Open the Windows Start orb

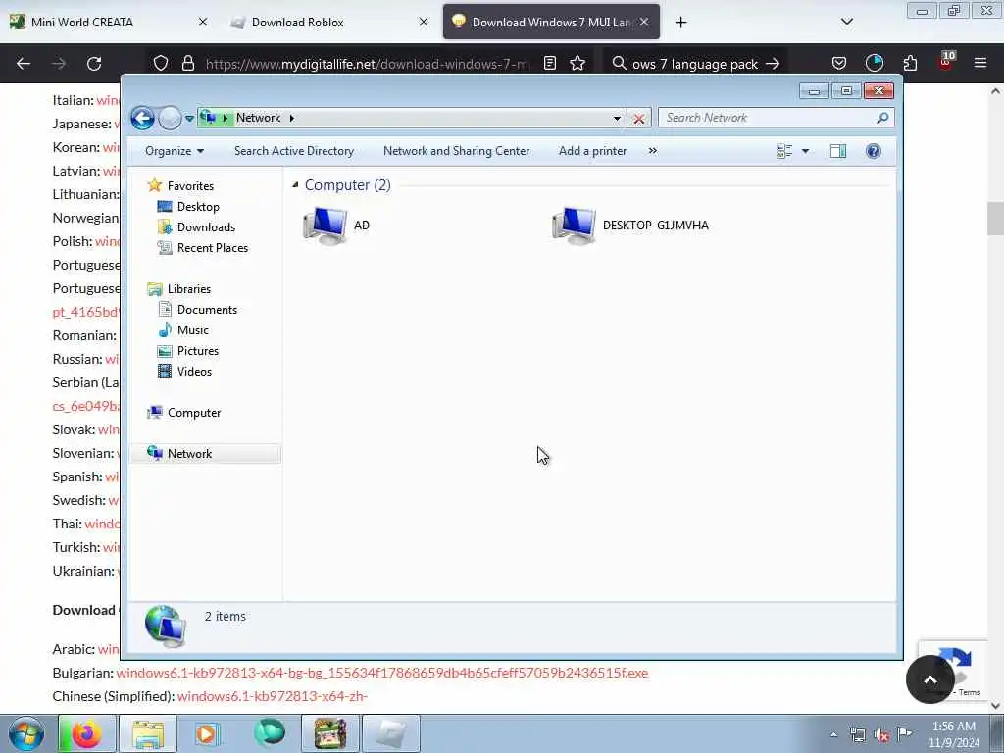point(26,733)
